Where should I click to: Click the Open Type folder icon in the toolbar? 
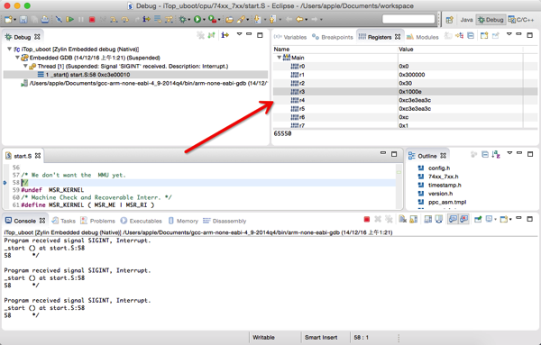[x=229, y=20]
